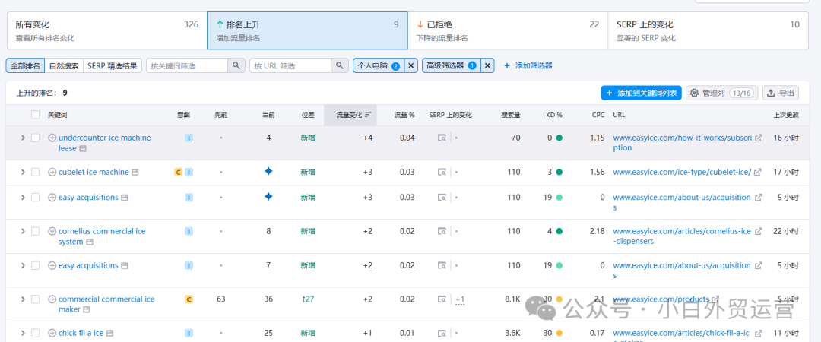821x342 pixels.
Task: Click the 添加到关键词列表 button
Action: point(641,93)
